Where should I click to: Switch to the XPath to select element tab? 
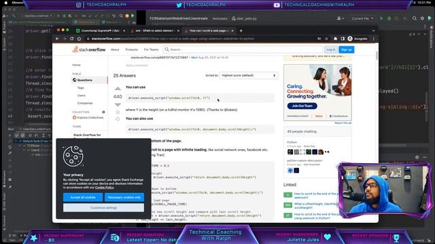coord(154,30)
